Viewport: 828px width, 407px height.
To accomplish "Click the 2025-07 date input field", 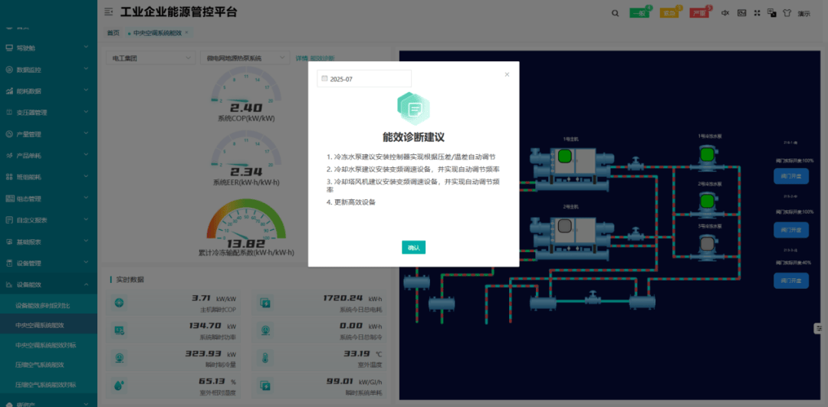I will 364,79.
